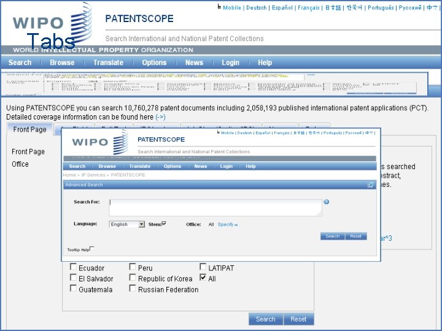Click Português link in overlaid window header
442x331 pixels.
[x=333, y=132]
